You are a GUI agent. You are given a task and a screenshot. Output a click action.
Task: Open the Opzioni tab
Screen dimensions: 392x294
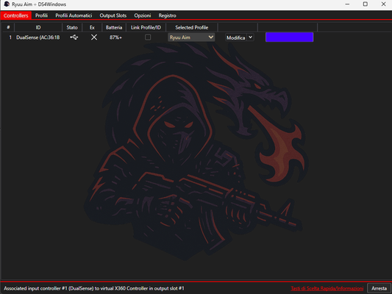[x=143, y=15]
